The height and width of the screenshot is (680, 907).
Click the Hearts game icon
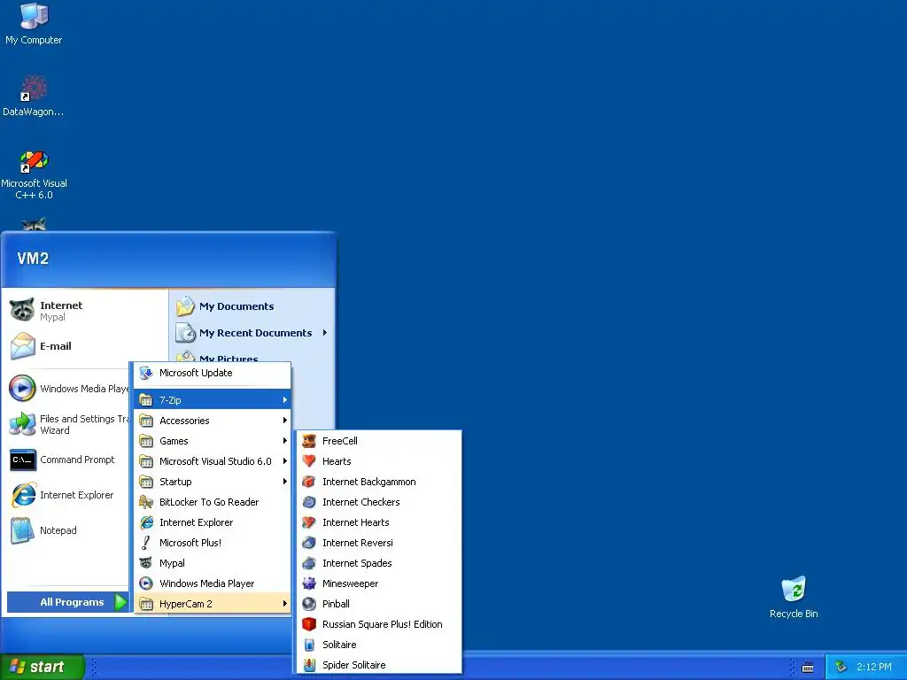pyautogui.click(x=309, y=460)
